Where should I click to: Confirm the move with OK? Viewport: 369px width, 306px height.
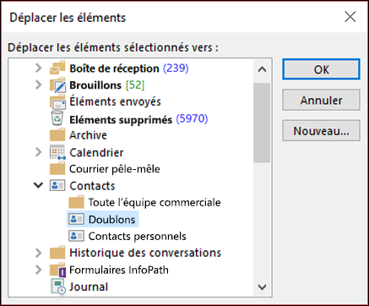point(321,69)
